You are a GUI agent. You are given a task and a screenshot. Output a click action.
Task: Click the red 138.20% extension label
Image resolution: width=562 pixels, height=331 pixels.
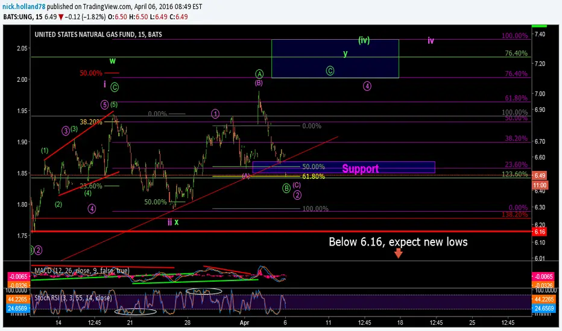pos(515,215)
